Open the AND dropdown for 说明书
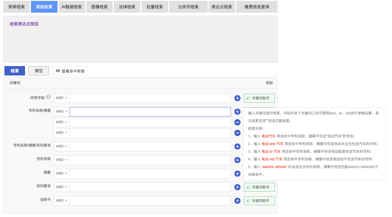The height and width of the screenshot is (217, 392). coord(62,201)
